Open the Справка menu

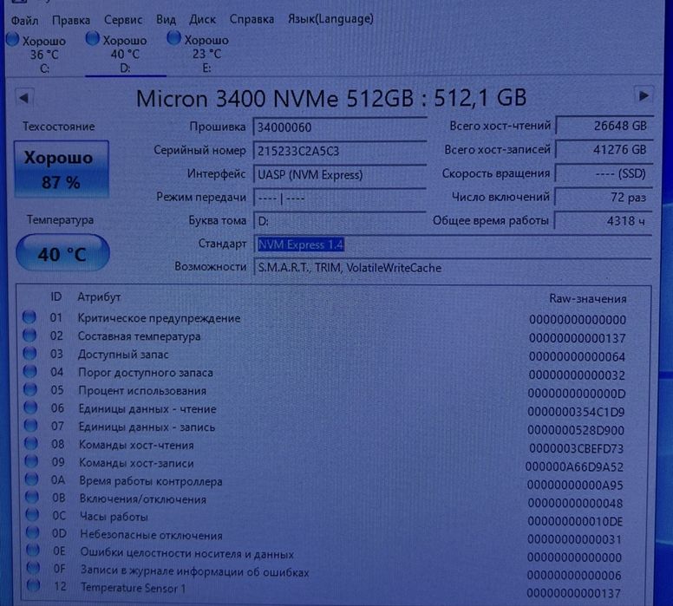(252, 19)
